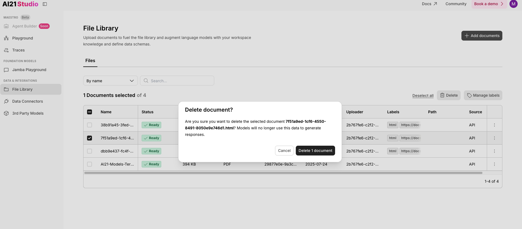Viewport: 522px width, 229px height.
Task: Click the Uploader column header
Action: click(x=355, y=112)
